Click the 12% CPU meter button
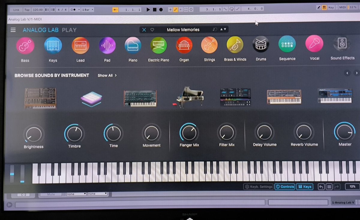This screenshot has height=220, width=360. pos(352,186)
